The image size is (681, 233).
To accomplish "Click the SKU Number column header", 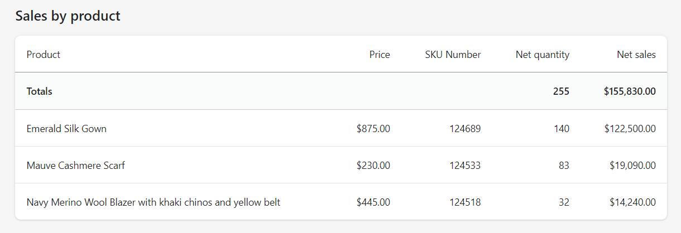I will click(453, 55).
